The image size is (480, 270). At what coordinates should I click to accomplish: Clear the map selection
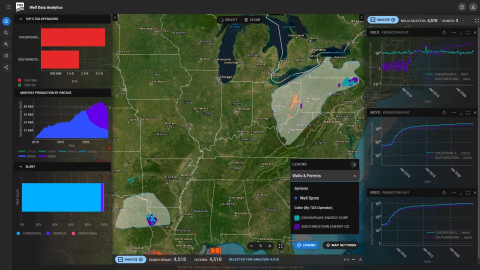click(x=252, y=19)
